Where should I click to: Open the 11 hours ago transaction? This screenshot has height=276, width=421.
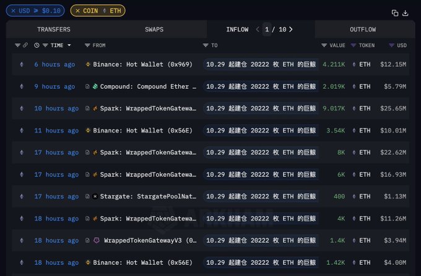(x=56, y=131)
